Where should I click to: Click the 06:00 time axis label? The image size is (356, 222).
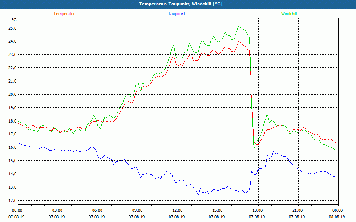point(97,210)
